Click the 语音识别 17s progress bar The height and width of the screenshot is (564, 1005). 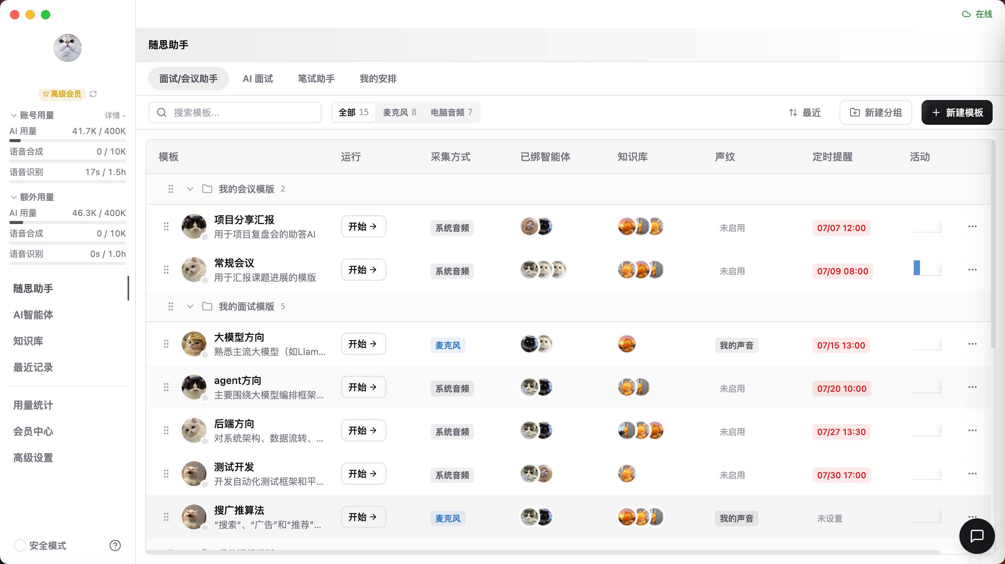tap(68, 182)
